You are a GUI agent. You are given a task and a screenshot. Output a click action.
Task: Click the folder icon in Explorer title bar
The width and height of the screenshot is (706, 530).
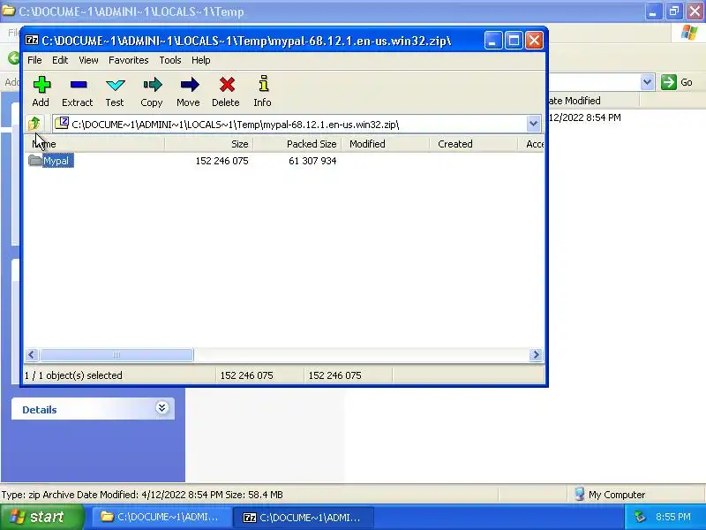[8, 11]
